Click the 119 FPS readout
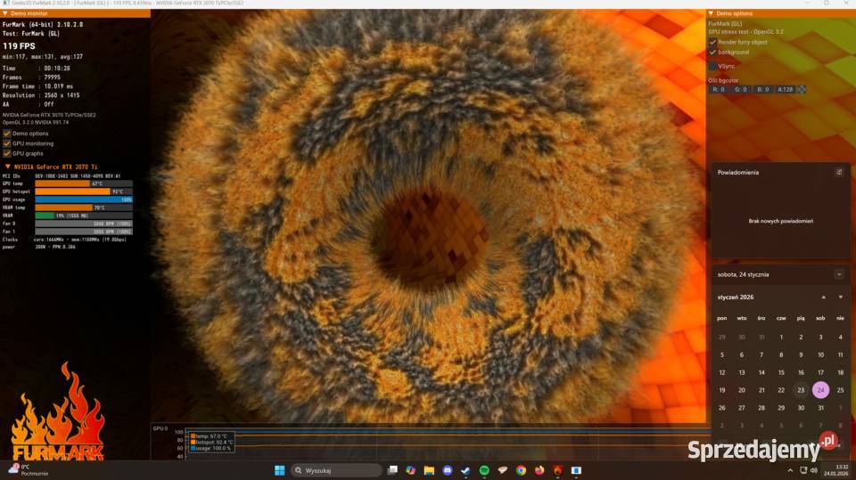Viewport: 856px width, 480px height. click(19, 46)
